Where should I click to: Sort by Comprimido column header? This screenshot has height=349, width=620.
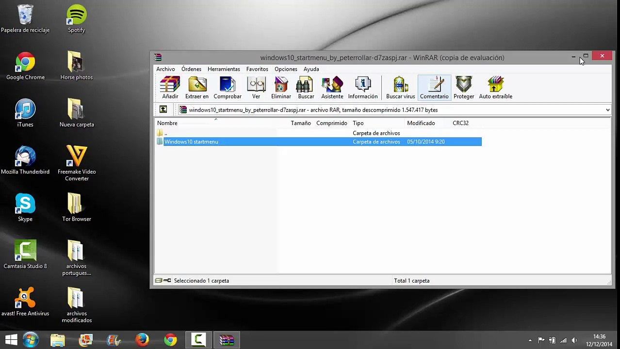coord(332,123)
